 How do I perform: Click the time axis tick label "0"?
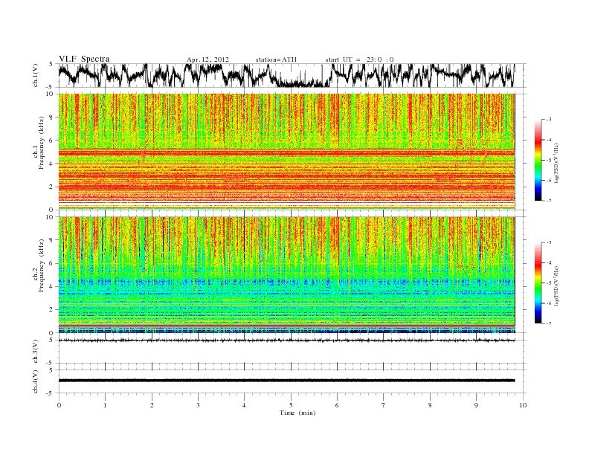[59, 405]
